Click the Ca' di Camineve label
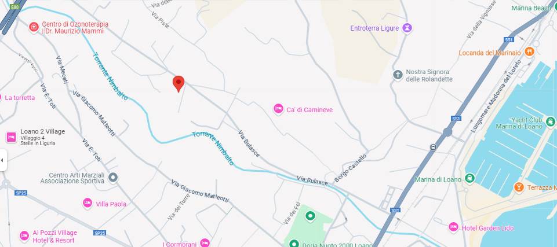The image size is (557, 247). [x=310, y=110]
